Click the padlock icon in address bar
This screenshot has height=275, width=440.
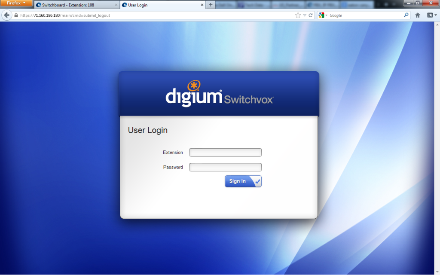pyautogui.click(x=16, y=15)
